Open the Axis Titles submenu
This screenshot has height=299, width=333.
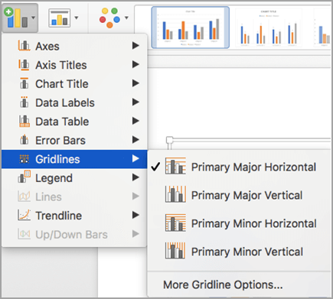pyautogui.click(x=74, y=65)
